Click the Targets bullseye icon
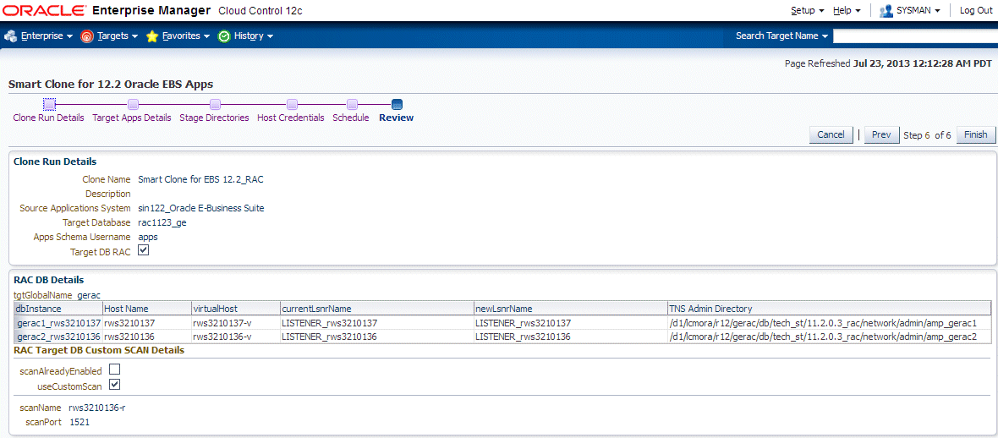This screenshot has height=438, width=998. (87, 36)
